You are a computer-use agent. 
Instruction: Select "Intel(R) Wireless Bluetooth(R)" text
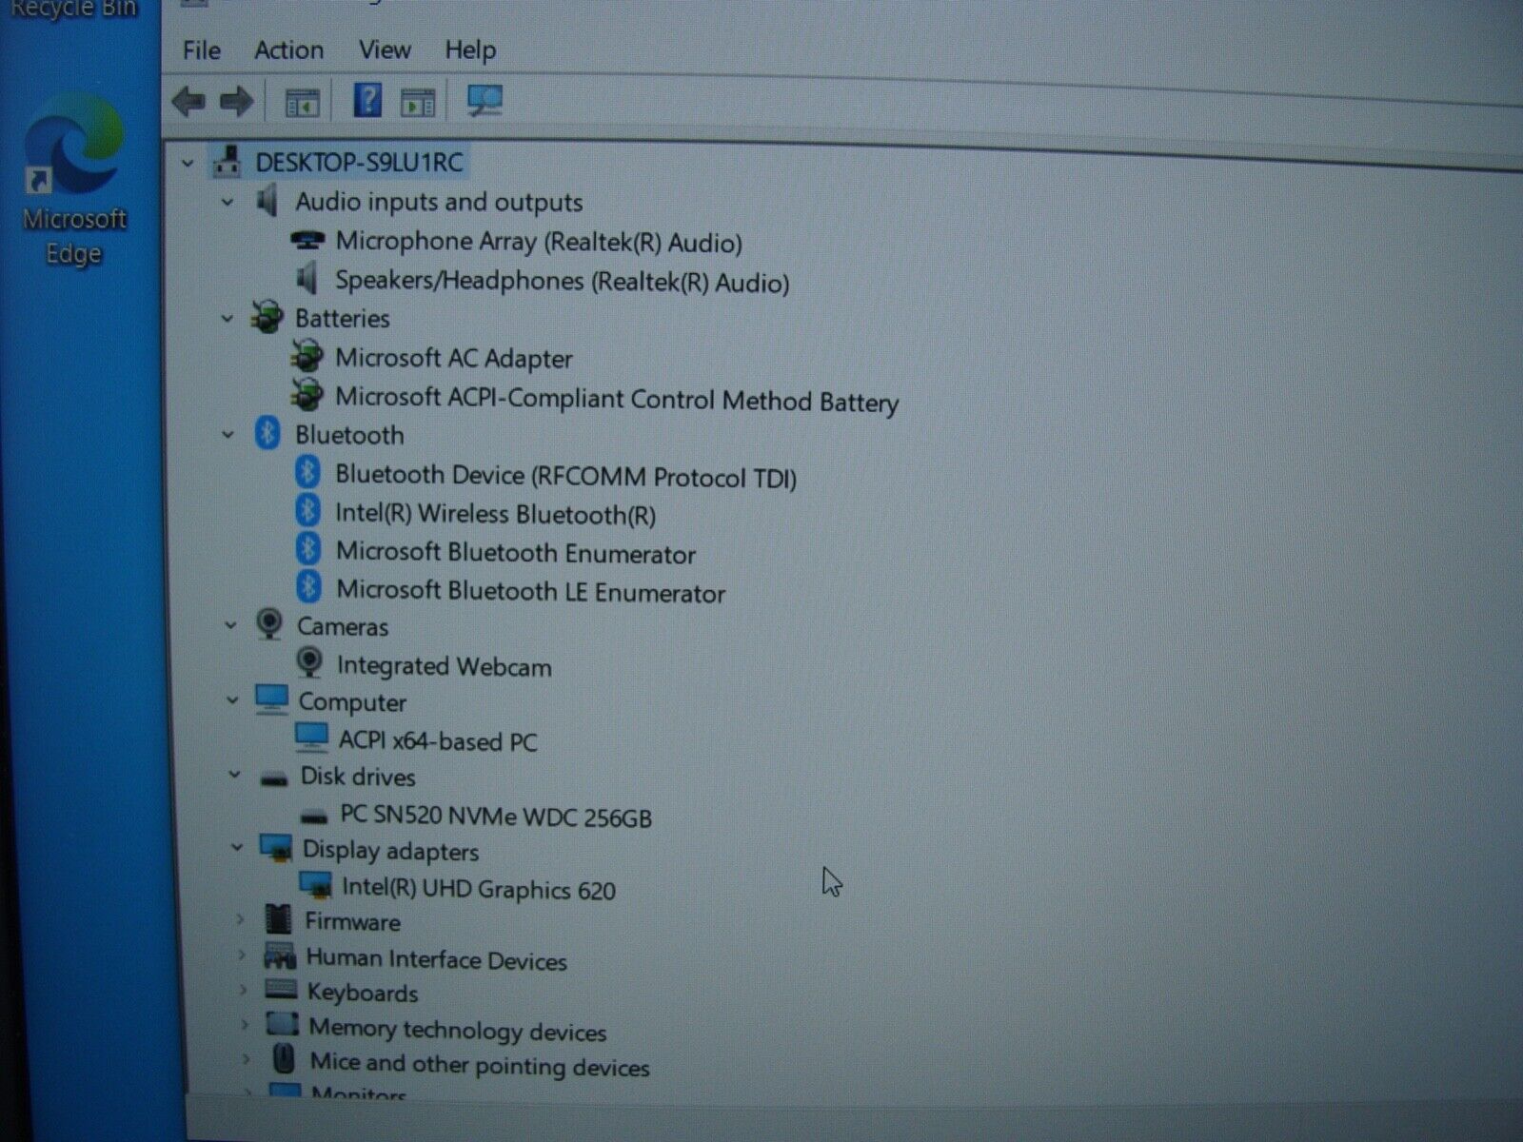[x=495, y=514]
